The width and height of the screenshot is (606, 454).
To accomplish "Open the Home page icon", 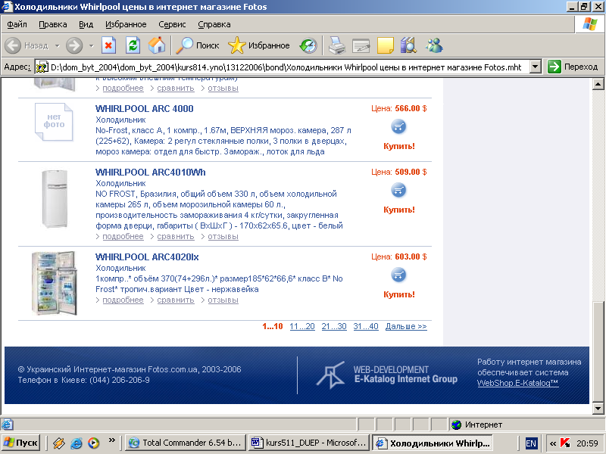I will tap(157, 45).
